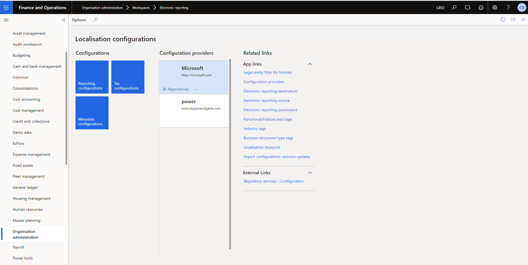This screenshot has height=265, width=528.
Task: Select Budgeting module
Action: coord(21,55)
